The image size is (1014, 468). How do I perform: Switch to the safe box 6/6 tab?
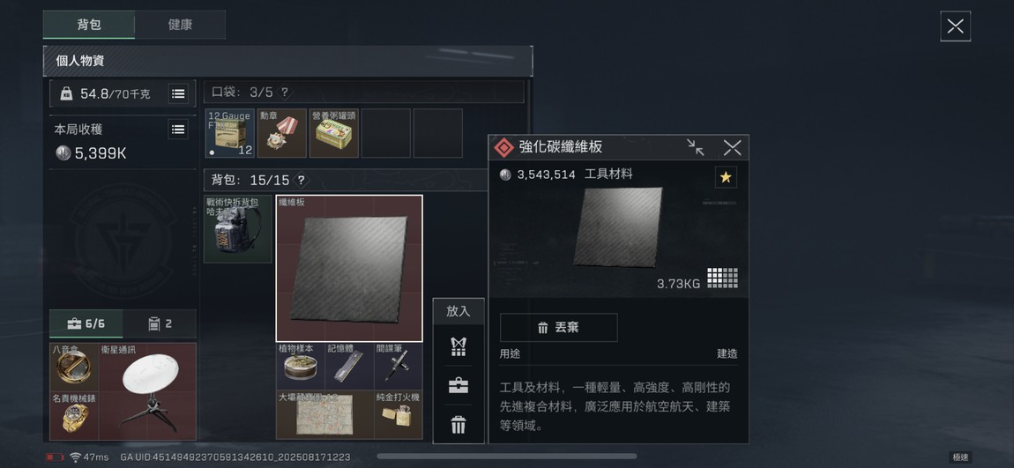(x=86, y=323)
